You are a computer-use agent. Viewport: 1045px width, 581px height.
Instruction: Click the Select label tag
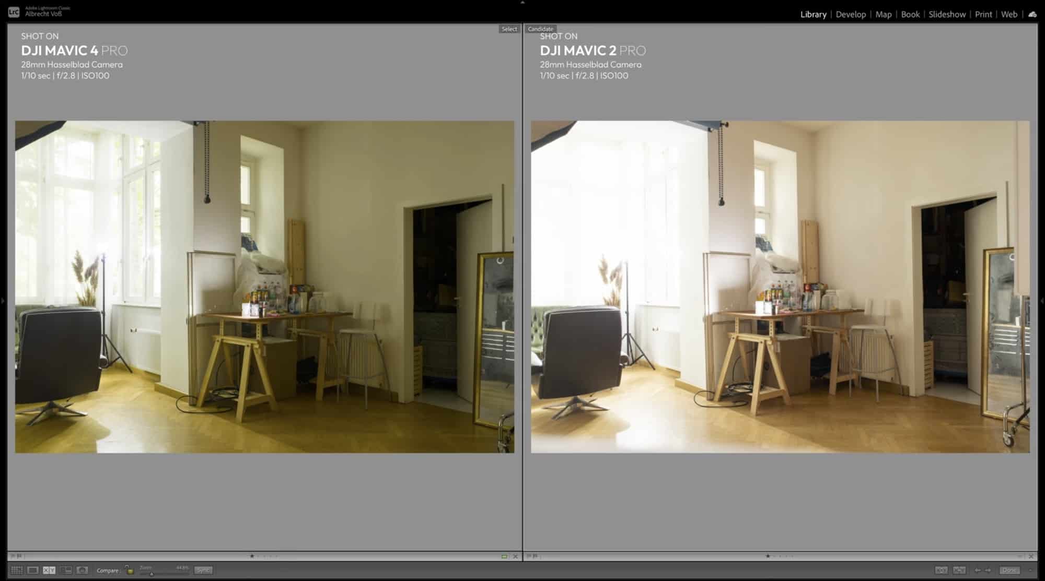(509, 29)
